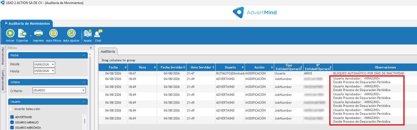Open the Configuraciones side tab
The image size is (417, 130).
3,80
